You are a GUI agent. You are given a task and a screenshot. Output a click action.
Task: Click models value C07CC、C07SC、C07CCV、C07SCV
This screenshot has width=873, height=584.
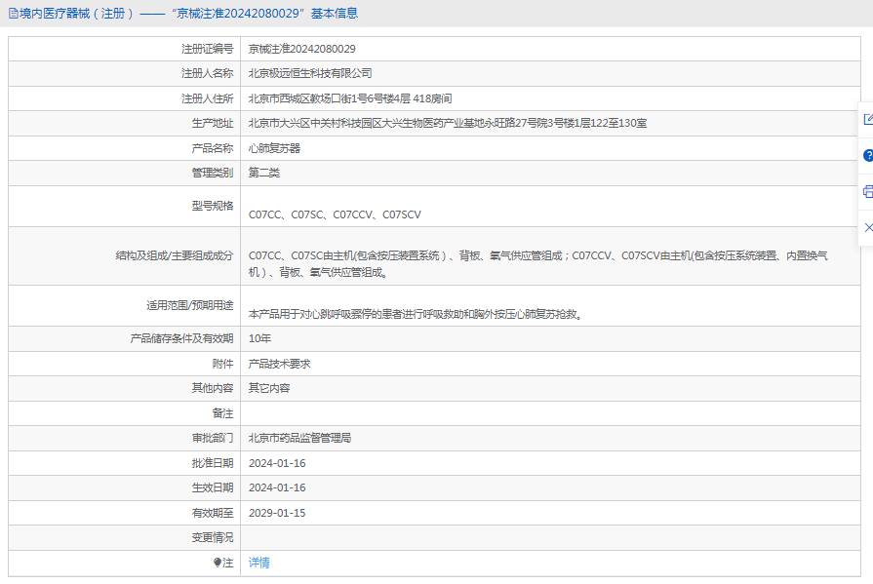click(x=335, y=214)
